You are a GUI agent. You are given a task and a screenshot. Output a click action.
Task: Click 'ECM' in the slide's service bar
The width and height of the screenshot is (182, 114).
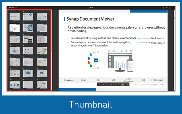click(98, 80)
